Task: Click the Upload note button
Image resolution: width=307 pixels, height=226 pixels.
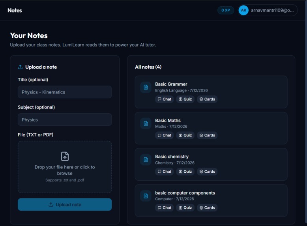Action: [65, 204]
